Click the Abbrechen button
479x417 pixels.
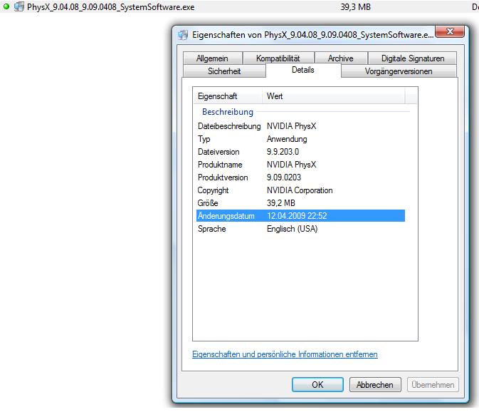375,385
